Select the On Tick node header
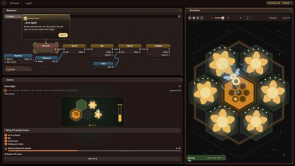The height and width of the screenshot is (166, 295). pyautogui.click(x=46, y=46)
